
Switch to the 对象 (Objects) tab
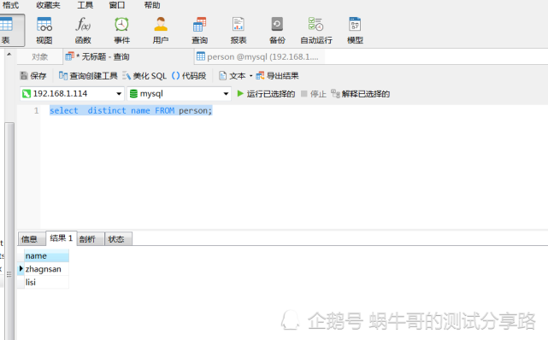tap(40, 56)
